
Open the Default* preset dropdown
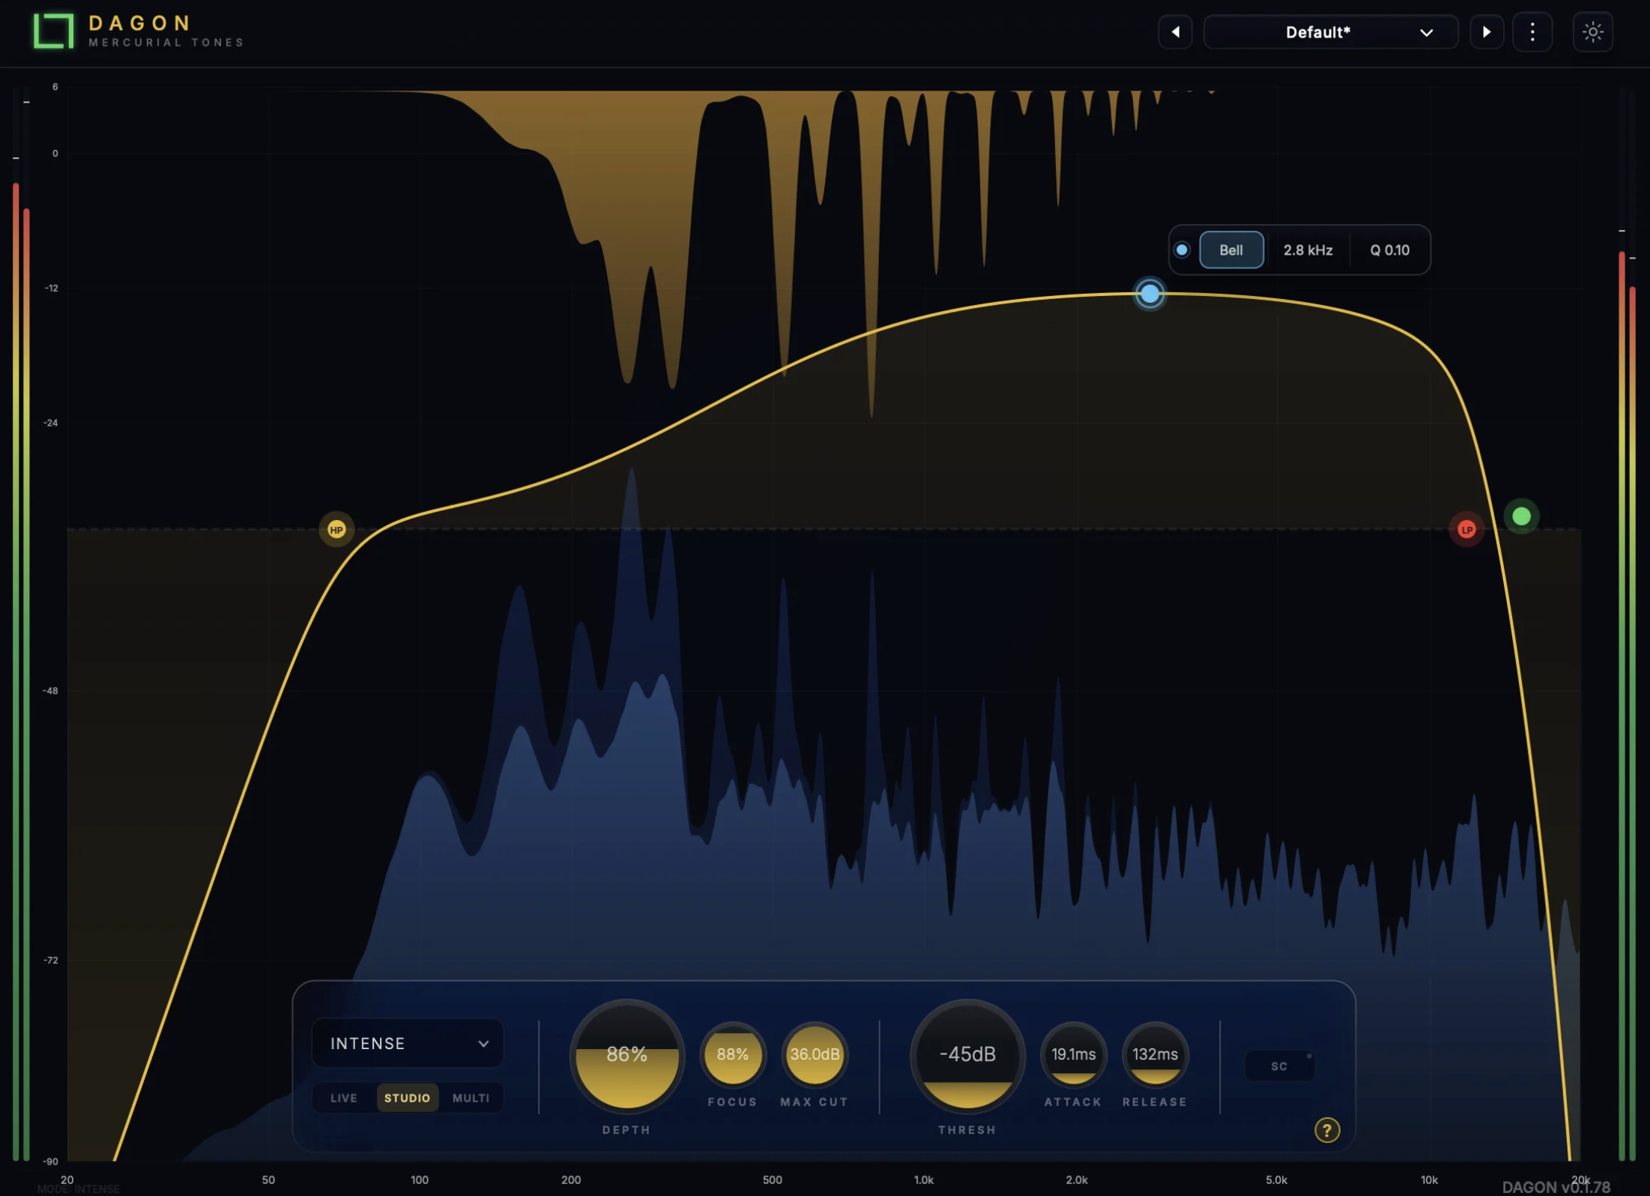(x=1331, y=32)
